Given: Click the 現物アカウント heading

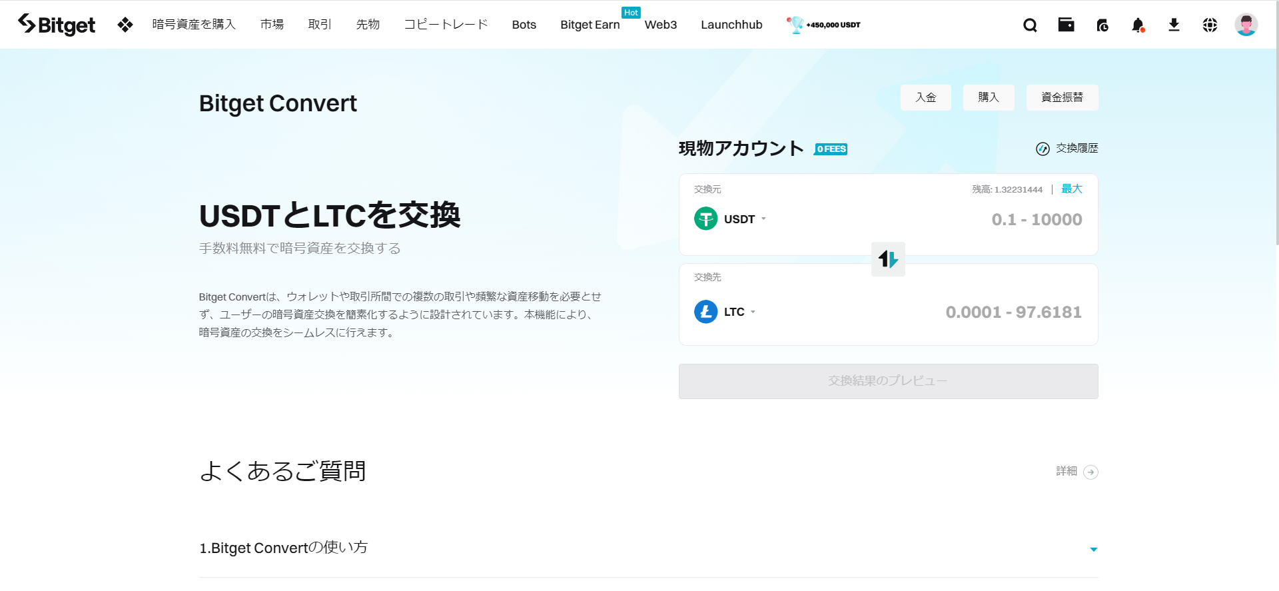Looking at the screenshot, I should (741, 149).
